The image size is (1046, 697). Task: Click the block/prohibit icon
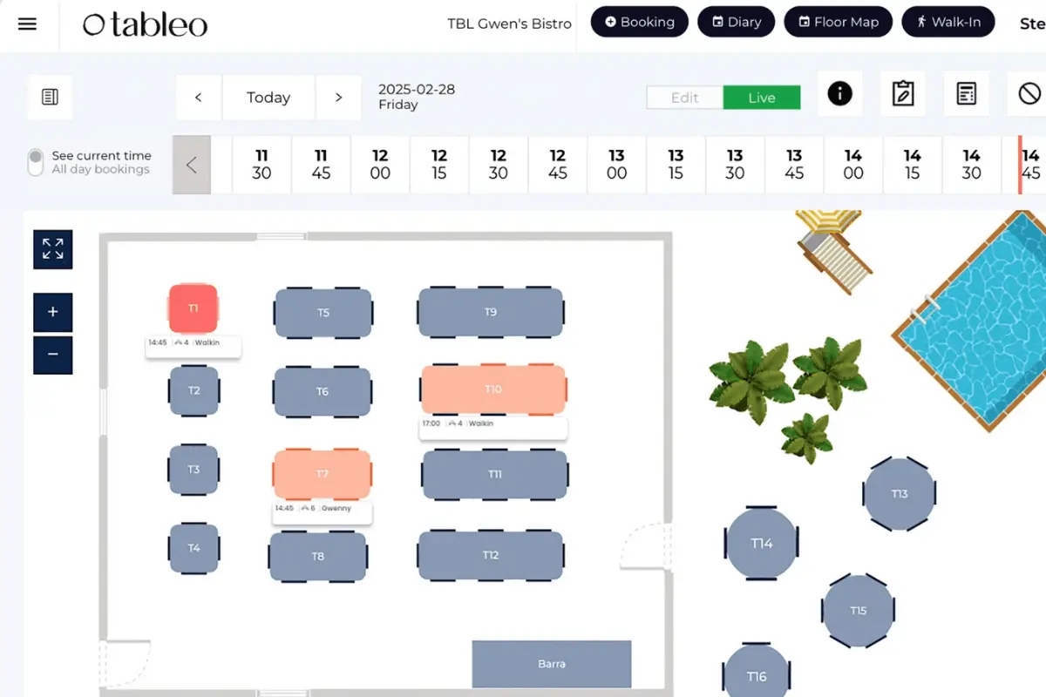(1029, 93)
